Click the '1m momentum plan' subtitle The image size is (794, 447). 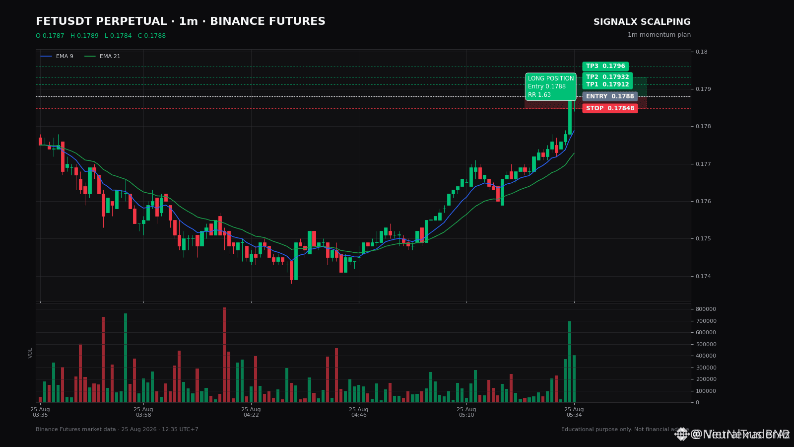tap(659, 35)
